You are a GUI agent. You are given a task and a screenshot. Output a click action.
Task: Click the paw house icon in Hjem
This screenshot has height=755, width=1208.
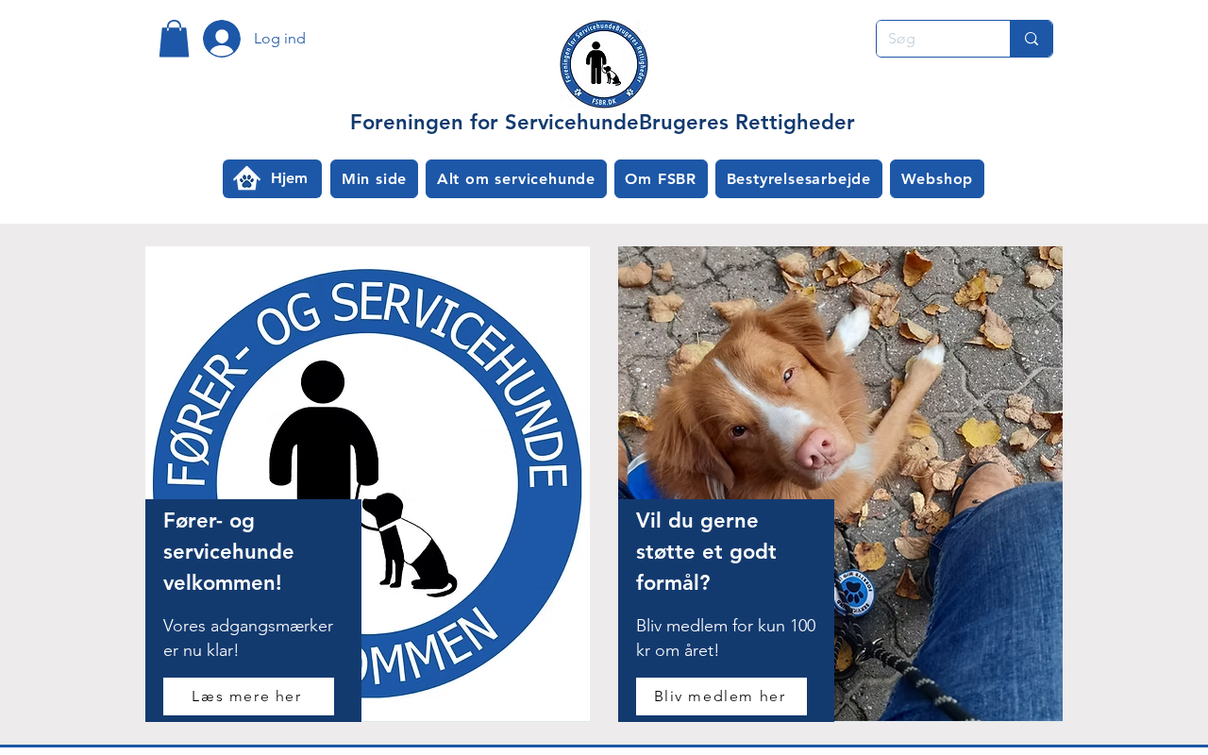[246, 178]
